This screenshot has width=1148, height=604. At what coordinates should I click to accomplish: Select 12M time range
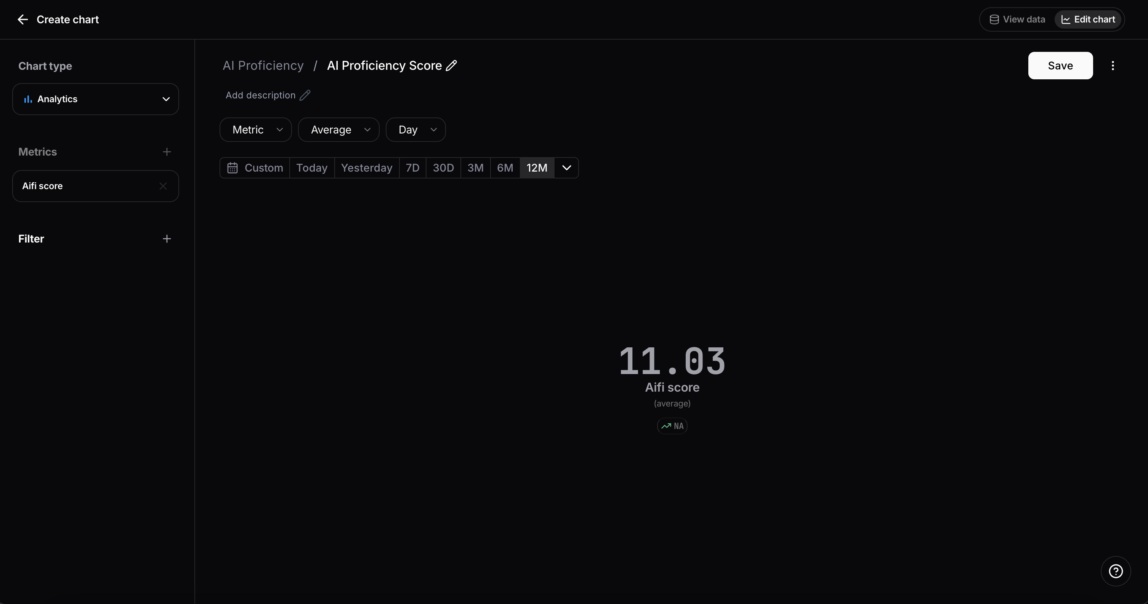[537, 168]
